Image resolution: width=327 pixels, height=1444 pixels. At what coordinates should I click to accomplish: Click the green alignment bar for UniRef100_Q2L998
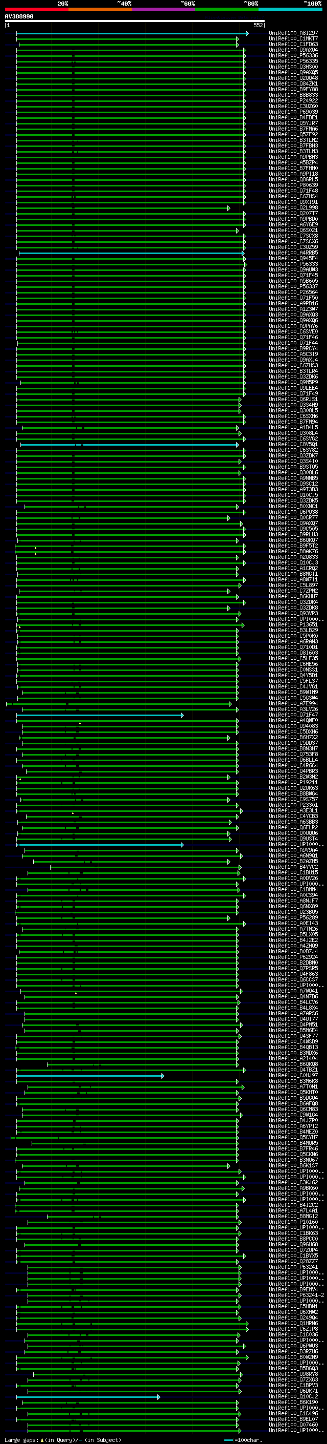(123, 208)
